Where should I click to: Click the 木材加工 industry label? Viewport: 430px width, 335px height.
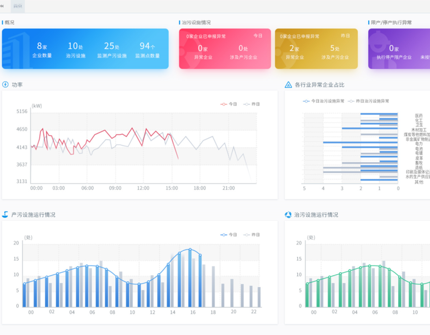pos(419,130)
